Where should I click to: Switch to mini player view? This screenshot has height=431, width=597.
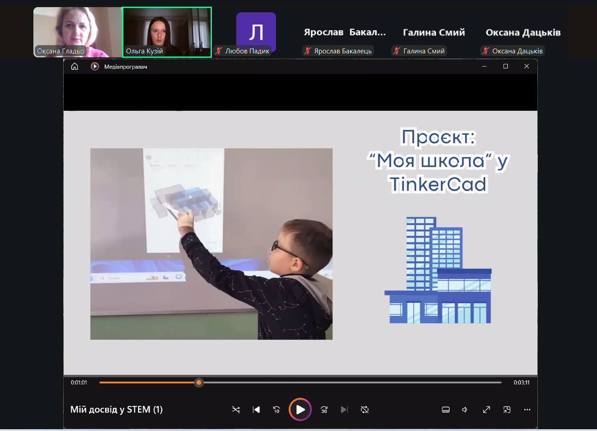pyautogui.click(x=507, y=410)
